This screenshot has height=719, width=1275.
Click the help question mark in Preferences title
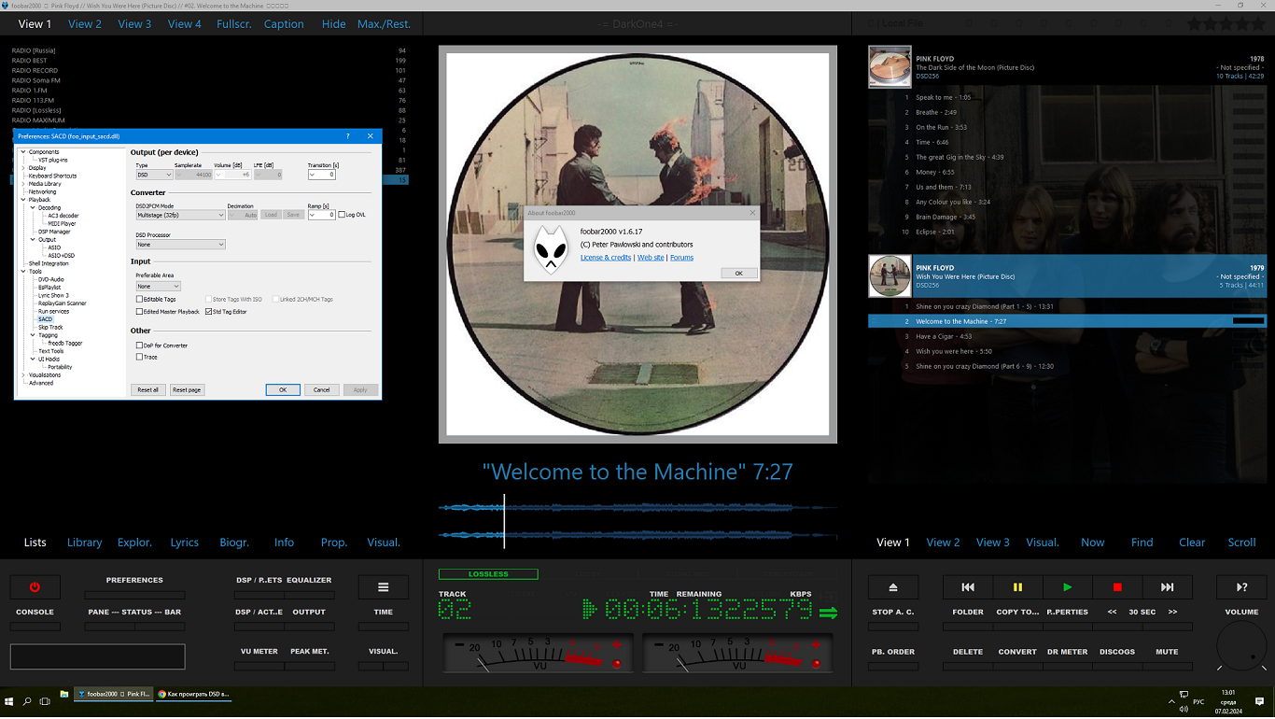click(348, 136)
